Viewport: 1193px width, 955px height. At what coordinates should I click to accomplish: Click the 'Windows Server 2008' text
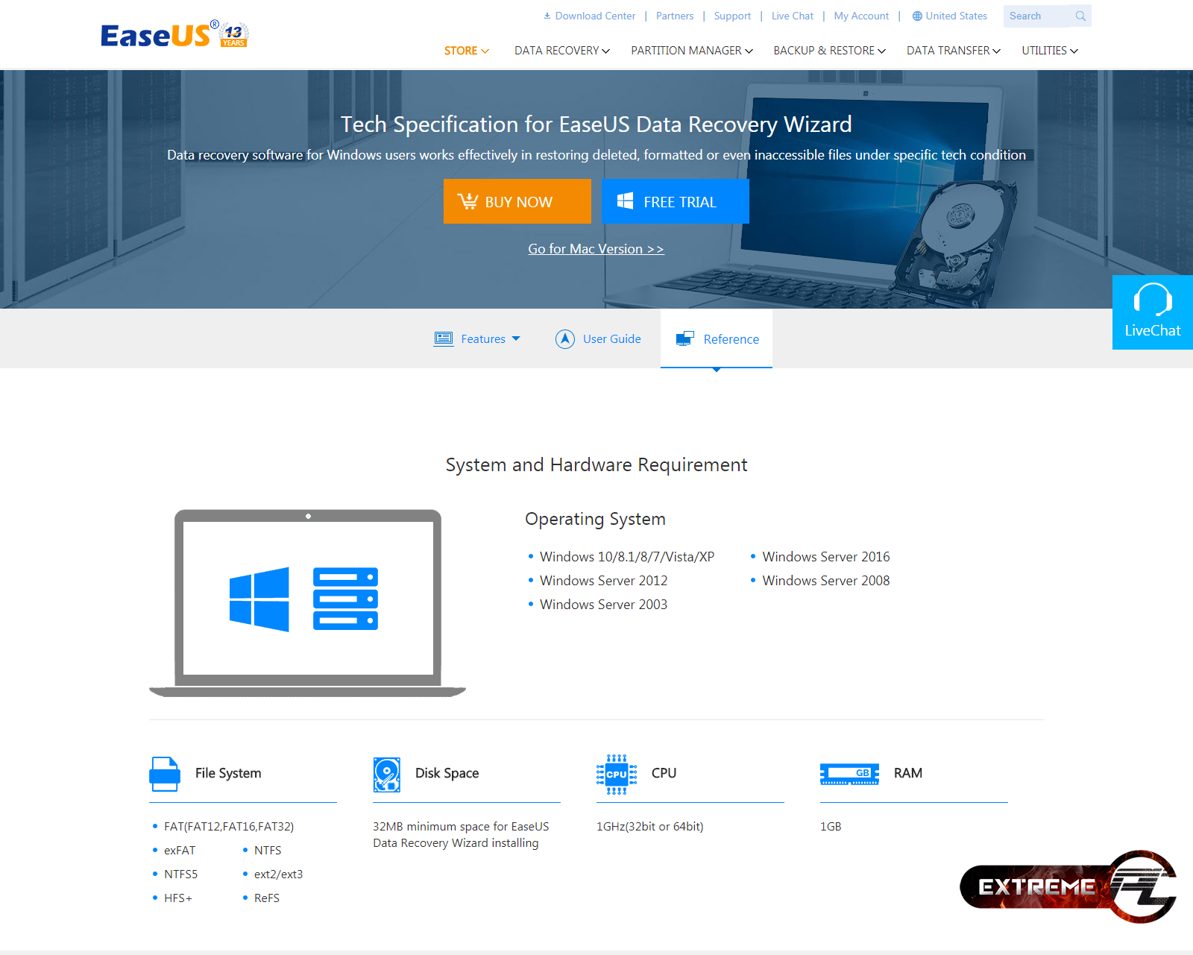tap(826, 581)
